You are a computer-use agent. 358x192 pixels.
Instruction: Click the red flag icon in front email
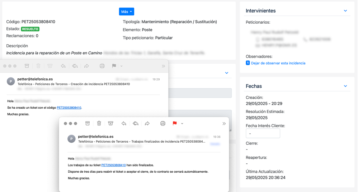pos(174,123)
